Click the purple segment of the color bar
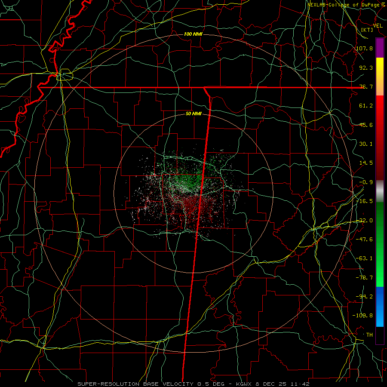 pos(380,48)
